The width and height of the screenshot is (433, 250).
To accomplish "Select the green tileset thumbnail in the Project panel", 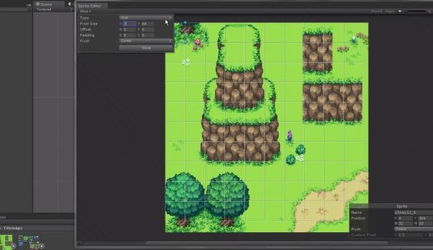I will (6, 242).
